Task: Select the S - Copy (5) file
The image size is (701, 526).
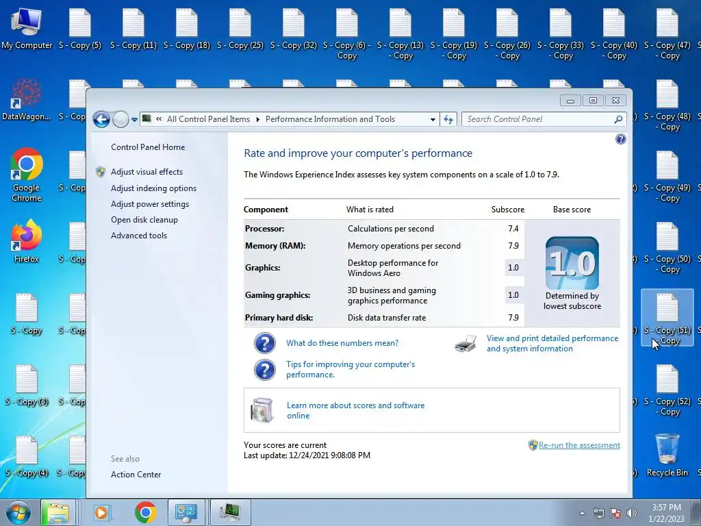Action: [x=80, y=29]
